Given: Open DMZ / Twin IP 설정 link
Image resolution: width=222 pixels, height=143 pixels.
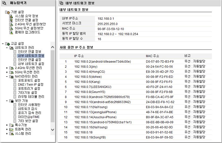Looking at the screenshot, I should pyautogui.click(x=31, y=85).
